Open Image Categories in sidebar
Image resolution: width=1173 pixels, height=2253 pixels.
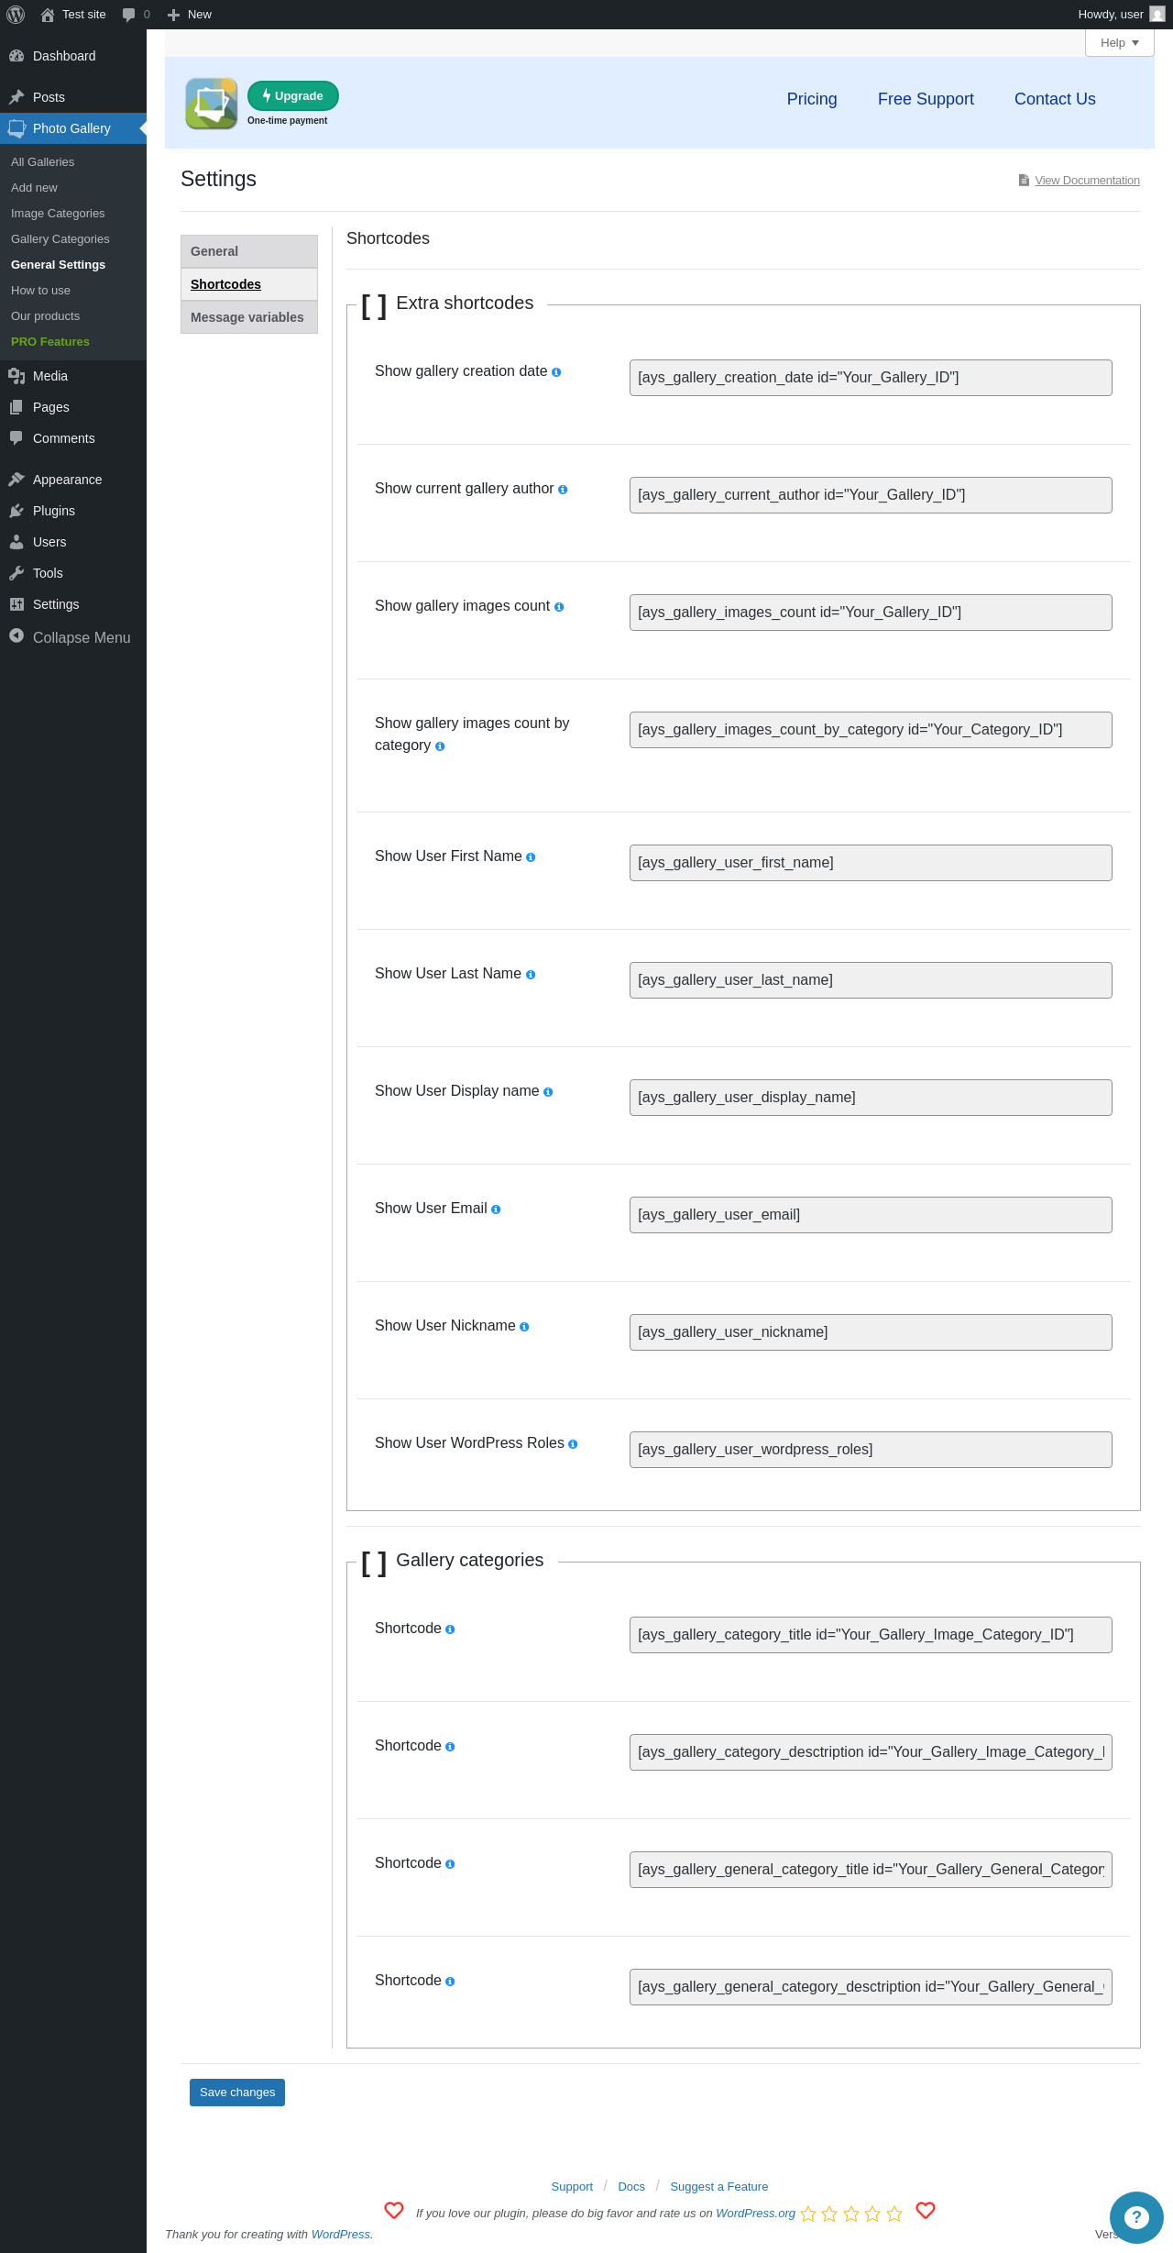point(58,214)
